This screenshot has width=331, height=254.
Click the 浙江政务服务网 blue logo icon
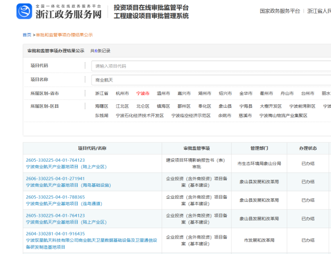coord(25,11)
